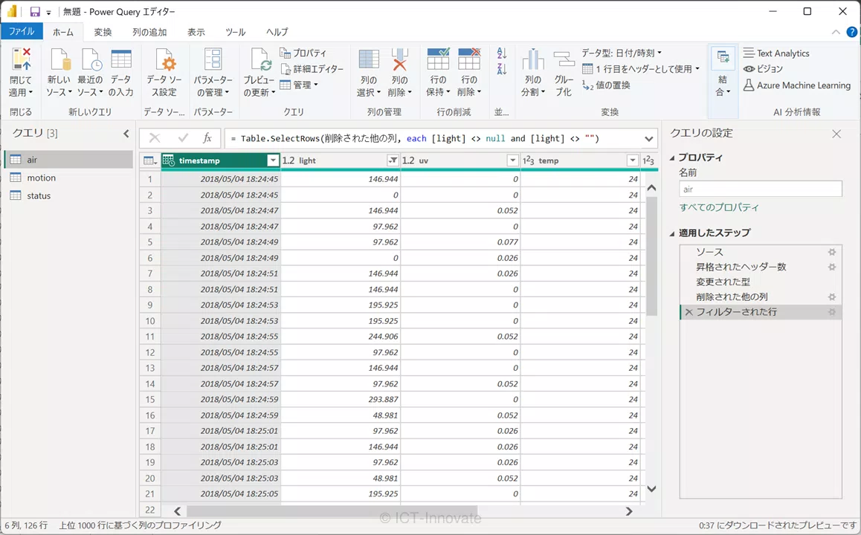
Task: Select the 変更された型 step
Action: point(761,282)
